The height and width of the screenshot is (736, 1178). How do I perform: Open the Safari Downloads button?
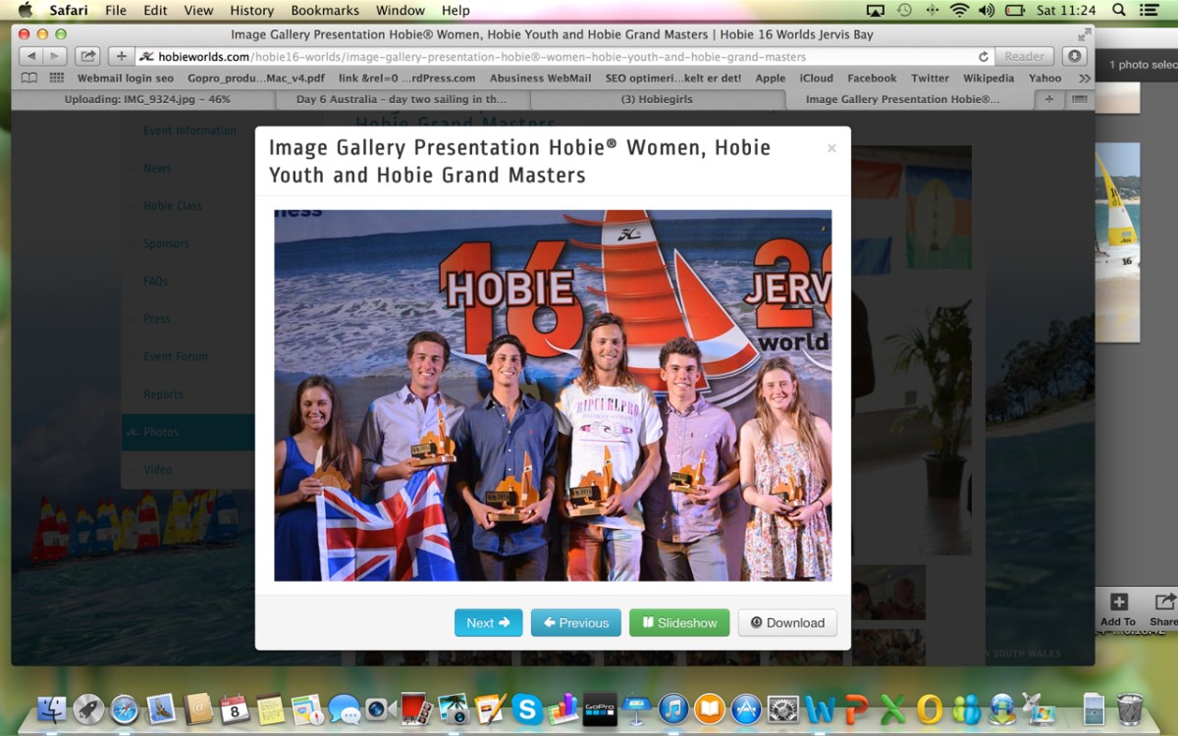click(1075, 57)
